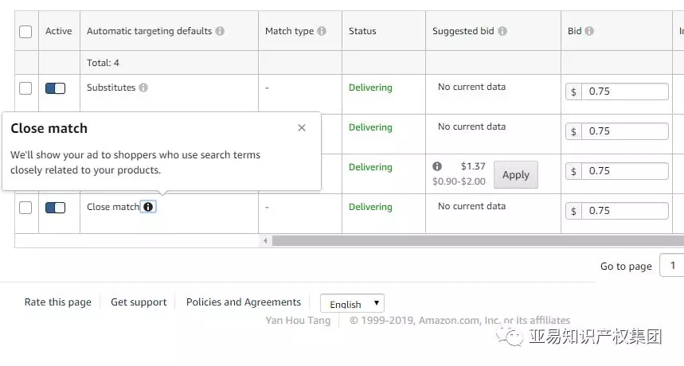
Task: Check the Close match row checkbox
Action: (x=25, y=208)
